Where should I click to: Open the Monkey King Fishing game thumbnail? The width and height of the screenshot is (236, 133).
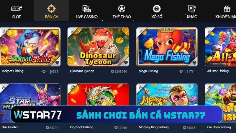coord(167,95)
